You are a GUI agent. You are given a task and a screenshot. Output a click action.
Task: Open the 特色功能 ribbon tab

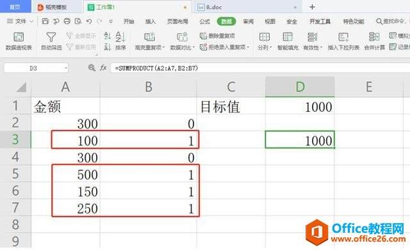pyautogui.click(x=354, y=21)
